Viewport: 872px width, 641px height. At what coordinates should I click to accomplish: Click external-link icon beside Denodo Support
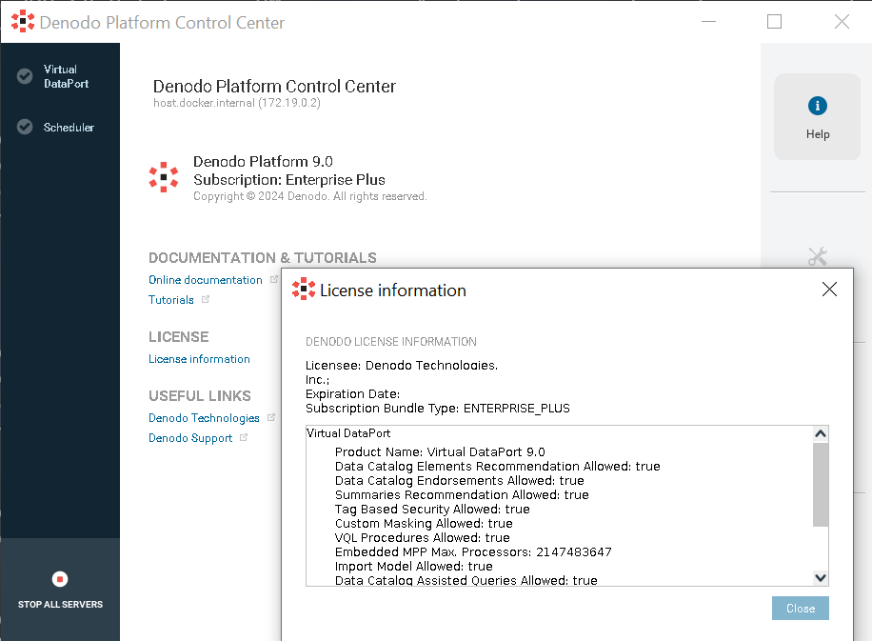click(x=243, y=437)
